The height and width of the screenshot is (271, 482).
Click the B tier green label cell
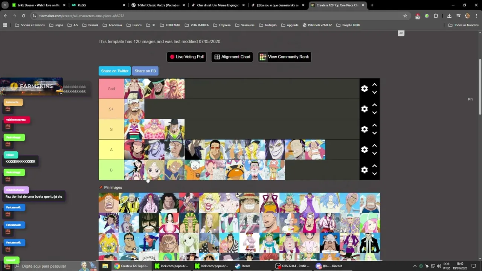(111, 170)
